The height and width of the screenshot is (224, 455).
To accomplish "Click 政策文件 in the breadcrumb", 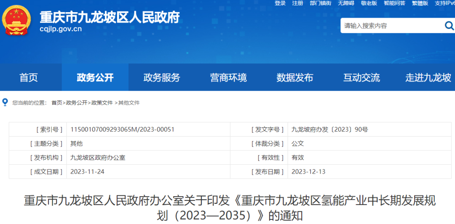I will tap(102, 103).
